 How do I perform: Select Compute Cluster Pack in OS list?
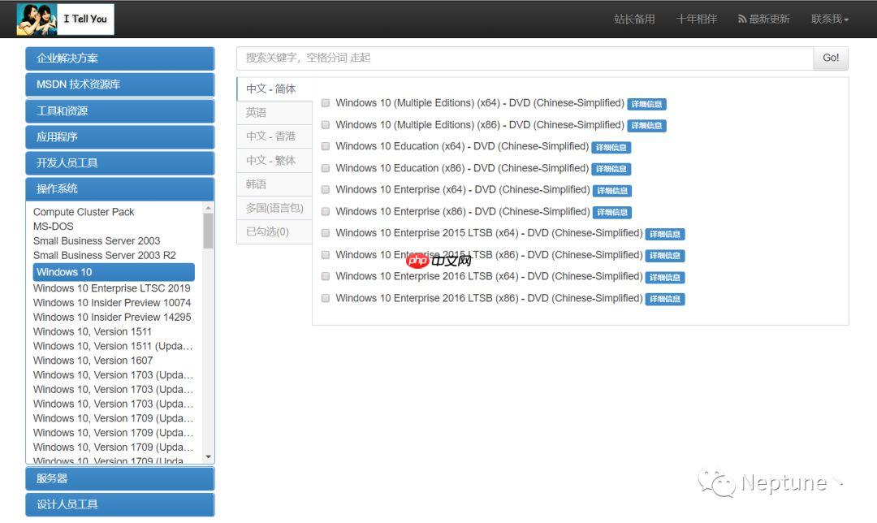click(84, 212)
